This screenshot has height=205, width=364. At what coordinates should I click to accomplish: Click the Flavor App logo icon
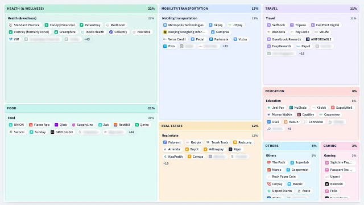tap(31, 125)
